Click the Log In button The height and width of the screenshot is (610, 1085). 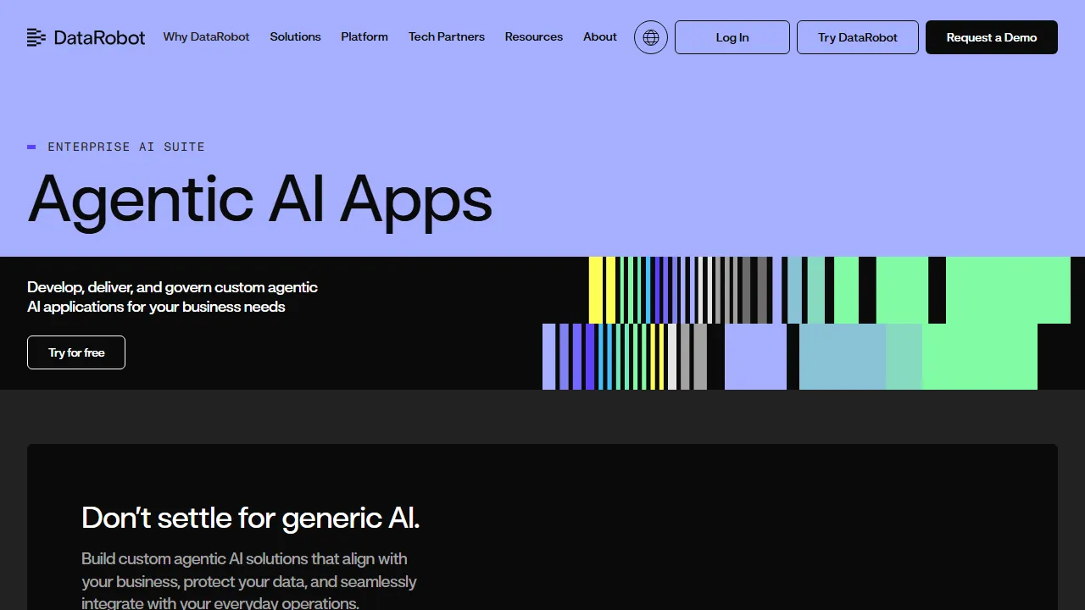pyautogui.click(x=732, y=37)
